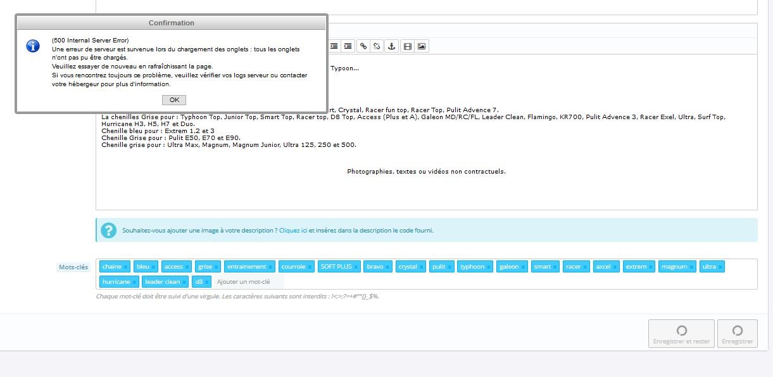The image size is (773, 377).
Task: Remove the 'hurricane' tag using x
Action: (x=134, y=283)
